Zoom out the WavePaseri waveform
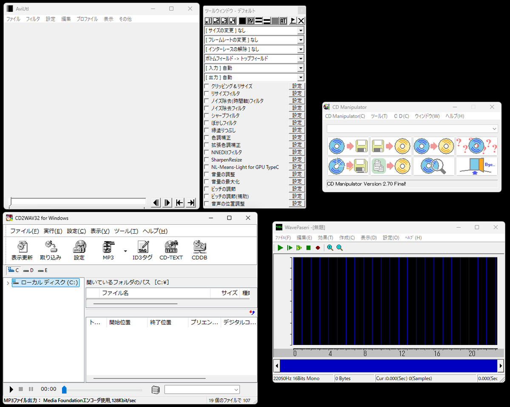 coord(339,248)
